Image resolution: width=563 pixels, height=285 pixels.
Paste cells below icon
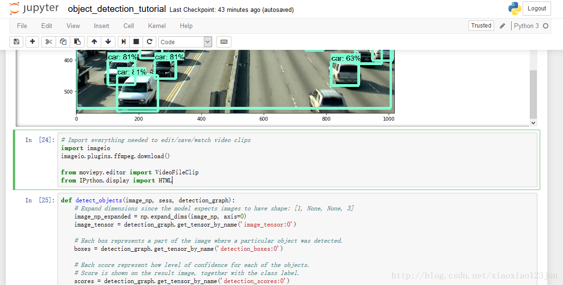click(77, 42)
